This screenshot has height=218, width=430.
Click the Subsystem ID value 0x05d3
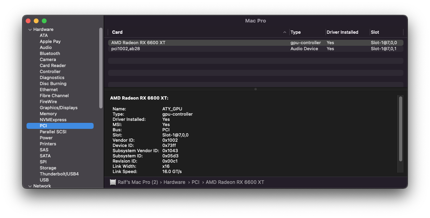click(x=170, y=156)
